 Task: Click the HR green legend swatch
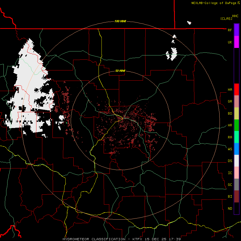click(236, 125)
